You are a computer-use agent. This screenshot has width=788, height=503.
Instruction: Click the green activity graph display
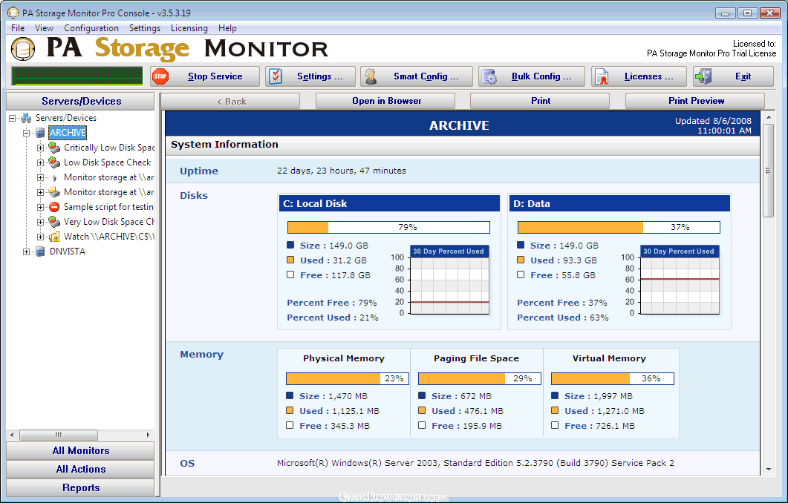pos(77,76)
